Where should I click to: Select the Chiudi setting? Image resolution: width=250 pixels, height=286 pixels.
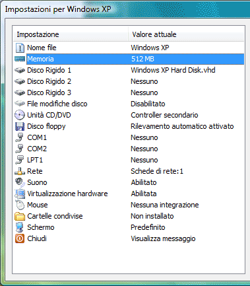(x=37, y=238)
